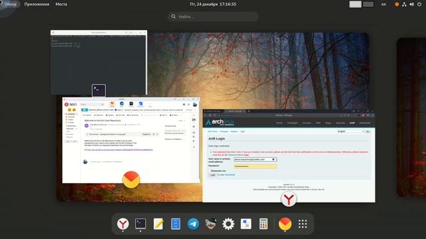Viewport: 426px width, 239px height.
Task: Open the dash icon with the capped face
Action: 210,224
